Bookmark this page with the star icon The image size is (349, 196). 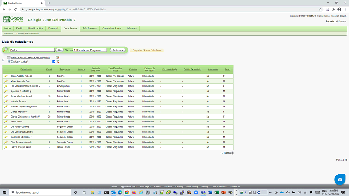320,10
